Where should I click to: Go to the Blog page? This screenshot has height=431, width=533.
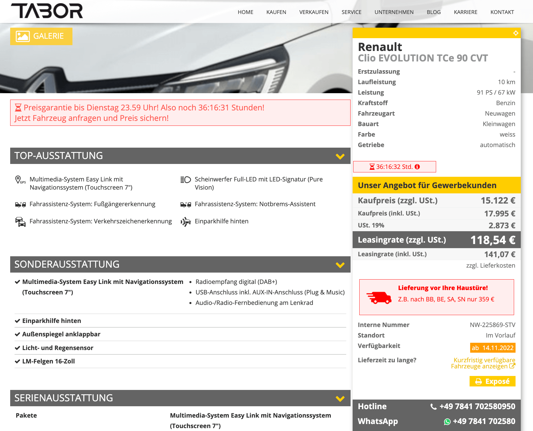[434, 12]
